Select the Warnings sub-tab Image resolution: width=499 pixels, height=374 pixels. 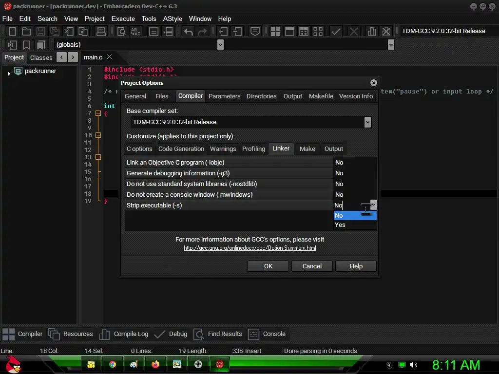coord(223,149)
